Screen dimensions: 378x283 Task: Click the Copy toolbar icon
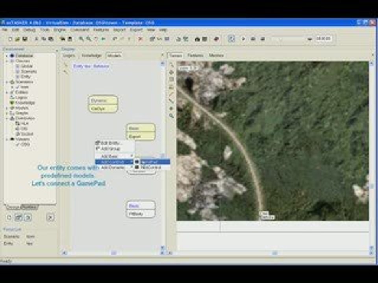(x=44, y=39)
